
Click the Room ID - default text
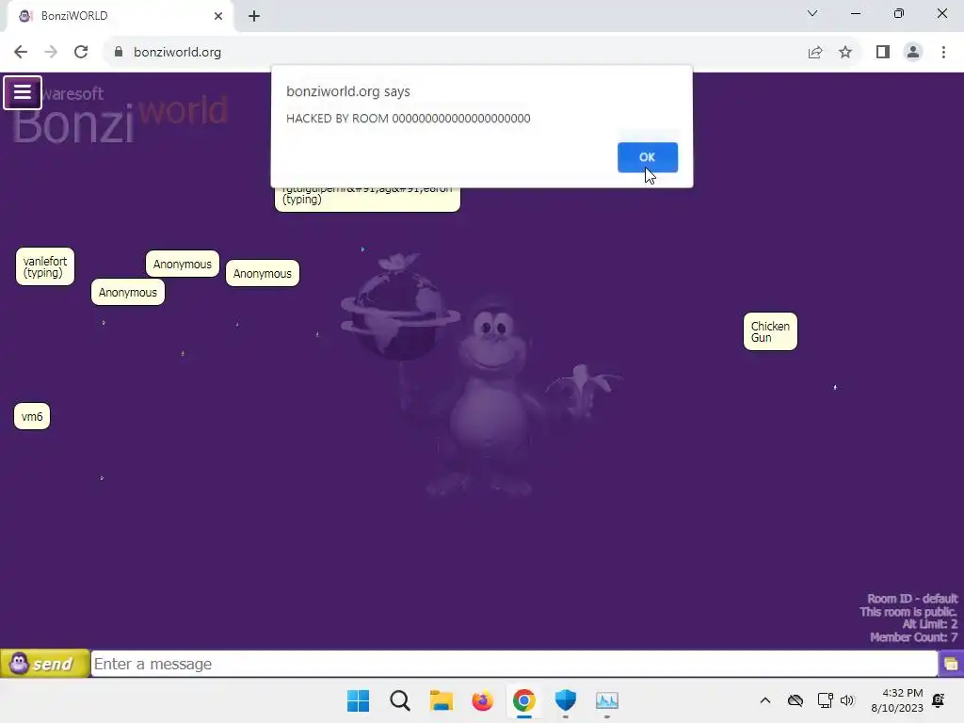point(912,599)
